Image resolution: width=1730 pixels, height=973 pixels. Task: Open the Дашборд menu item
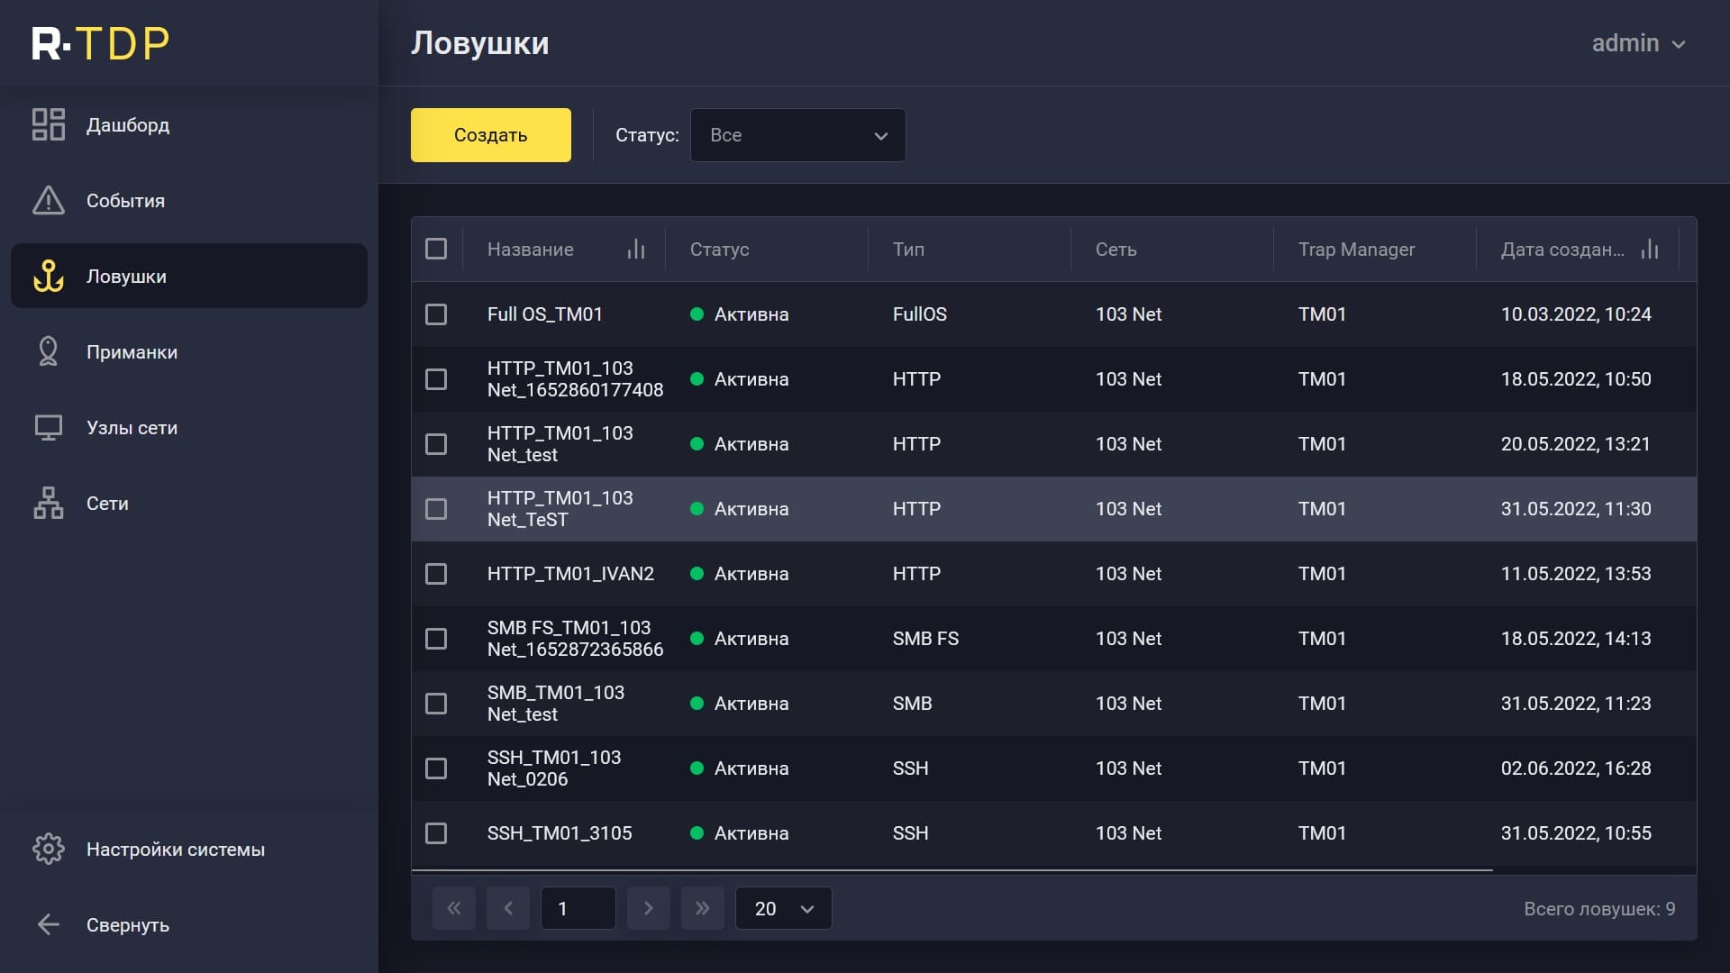[189, 124]
